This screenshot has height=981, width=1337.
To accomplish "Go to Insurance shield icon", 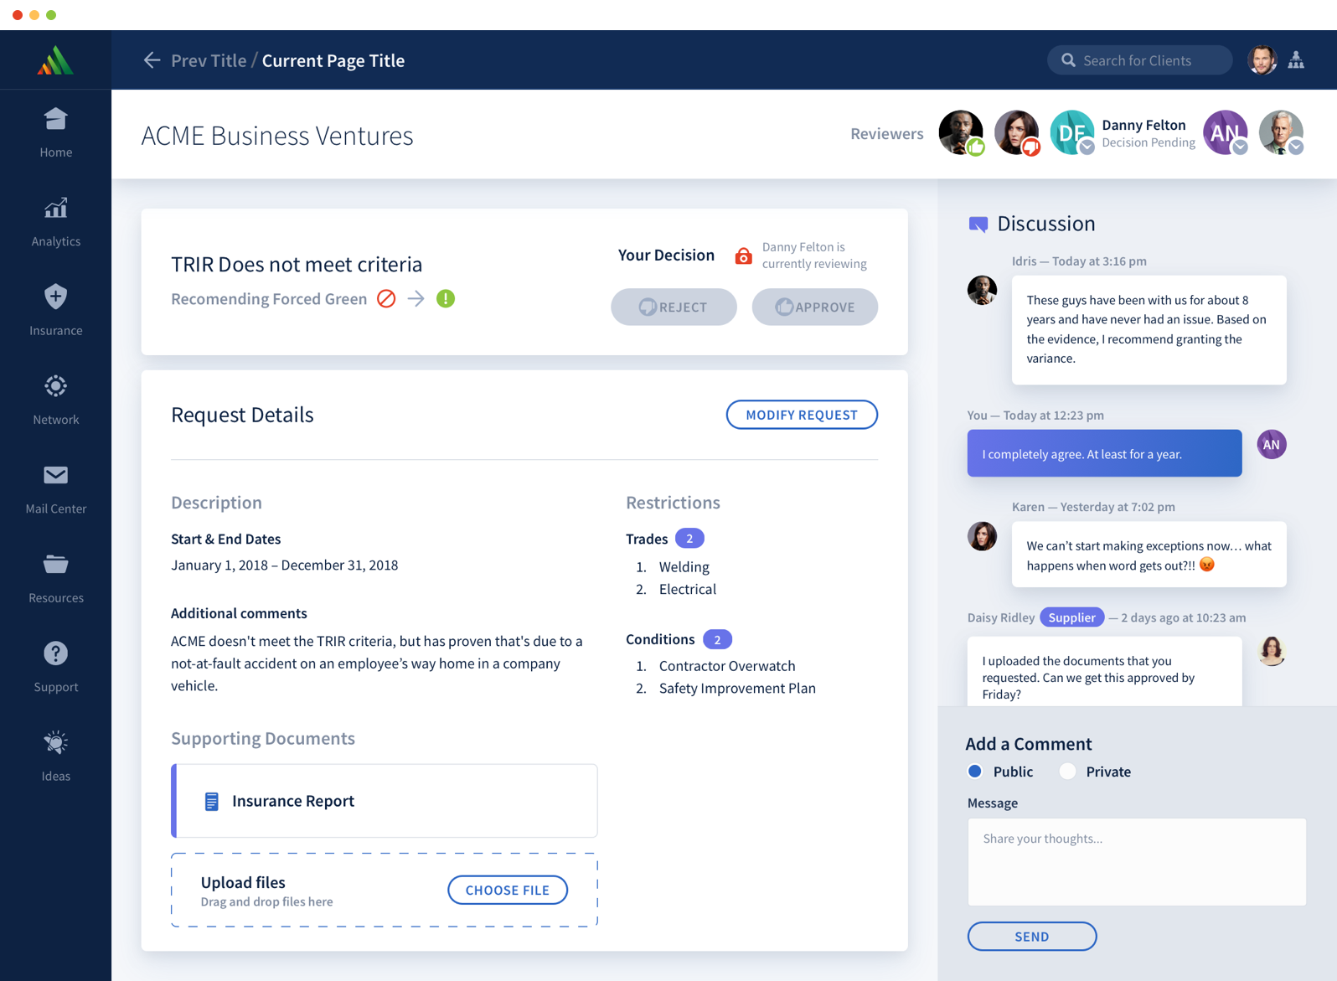I will click(55, 297).
